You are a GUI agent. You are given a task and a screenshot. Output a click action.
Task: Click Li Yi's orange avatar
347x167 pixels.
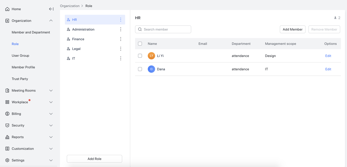151,56
